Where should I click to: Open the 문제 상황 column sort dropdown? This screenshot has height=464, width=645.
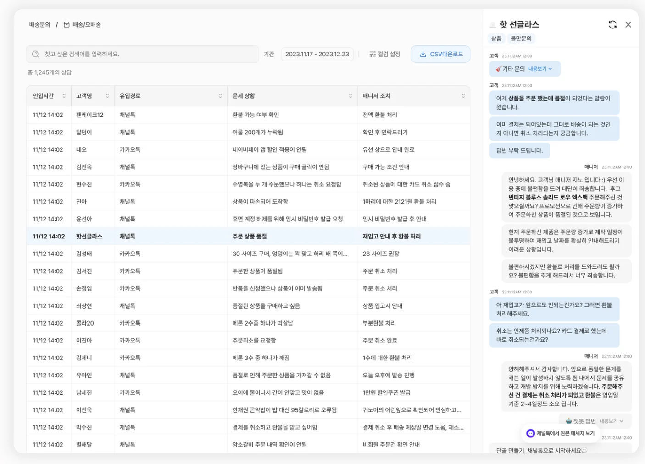(x=350, y=96)
